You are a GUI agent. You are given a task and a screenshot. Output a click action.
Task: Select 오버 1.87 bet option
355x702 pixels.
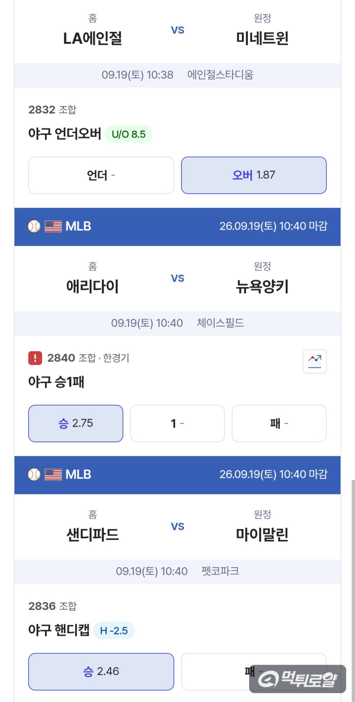pos(254,175)
